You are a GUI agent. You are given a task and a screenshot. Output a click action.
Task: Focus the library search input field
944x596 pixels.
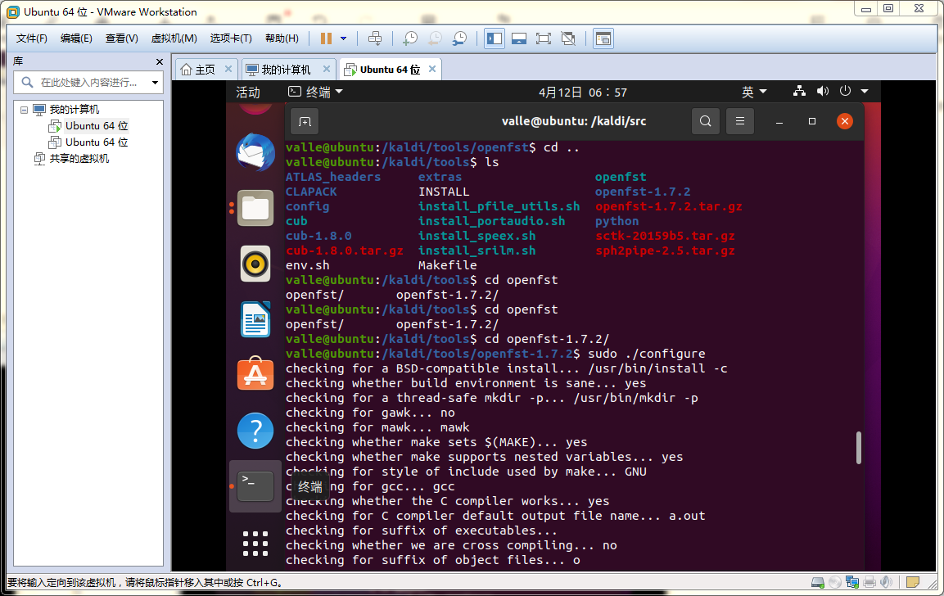pos(88,83)
